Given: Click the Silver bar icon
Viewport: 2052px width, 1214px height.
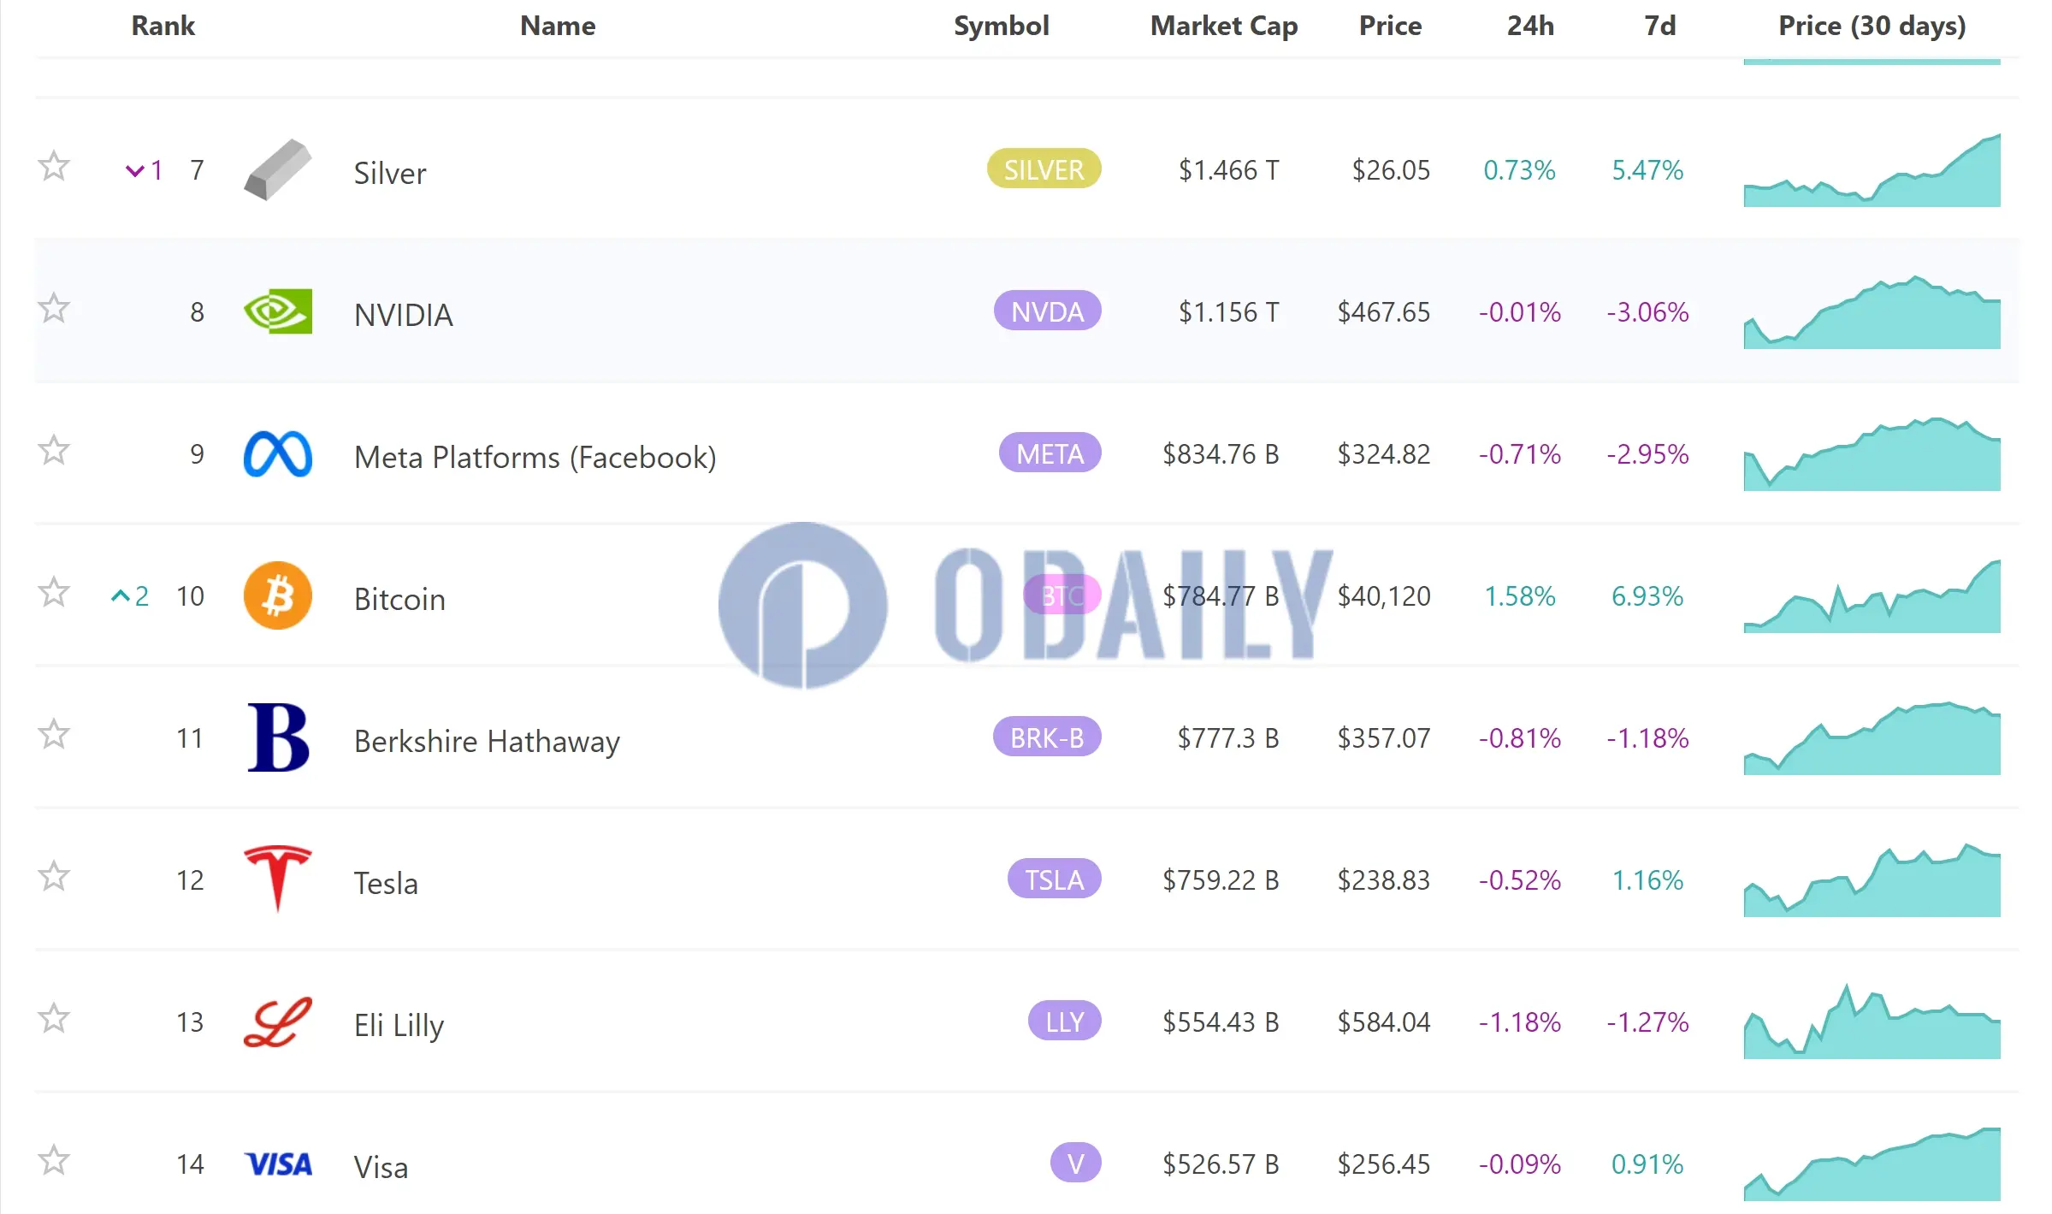Looking at the screenshot, I should pyautogui.click(x=277, y=169).
